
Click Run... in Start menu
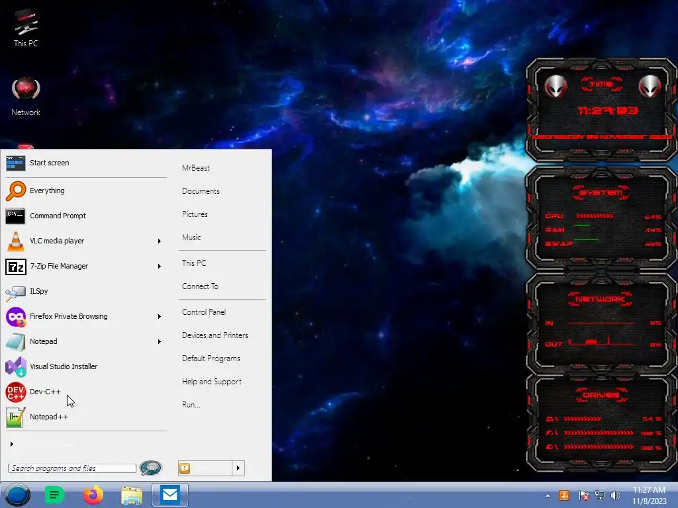click(191, 405)
